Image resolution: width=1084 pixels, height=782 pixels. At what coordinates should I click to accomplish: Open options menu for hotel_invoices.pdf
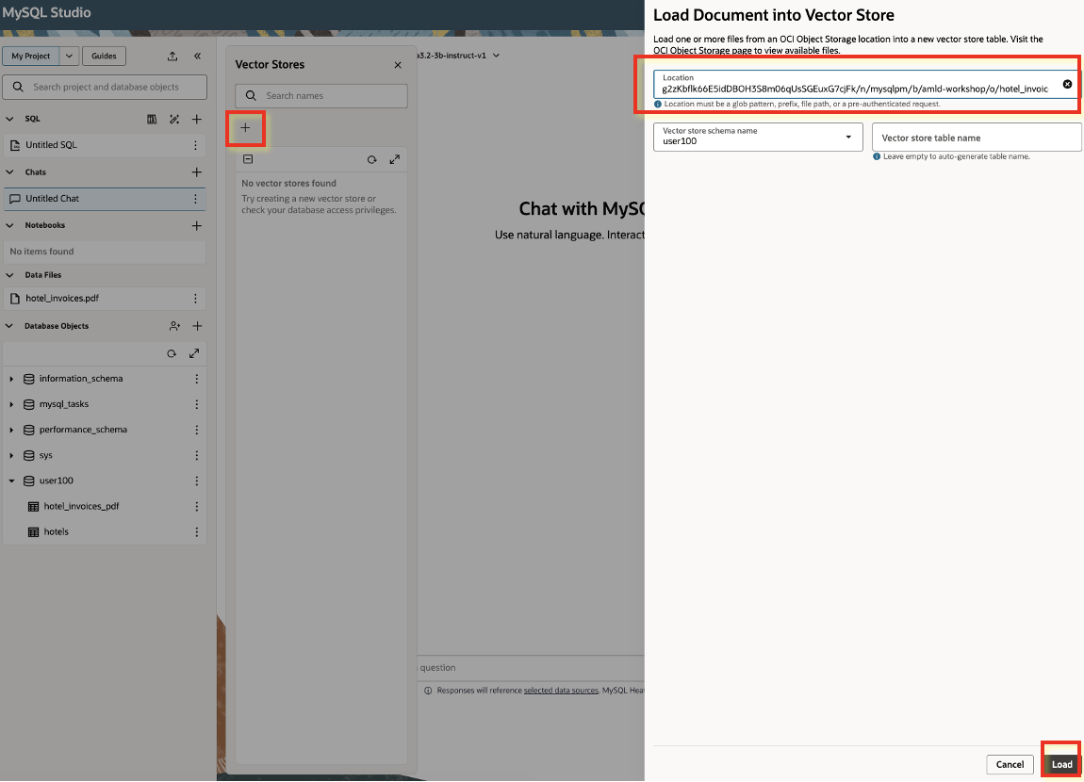(196, 299)
